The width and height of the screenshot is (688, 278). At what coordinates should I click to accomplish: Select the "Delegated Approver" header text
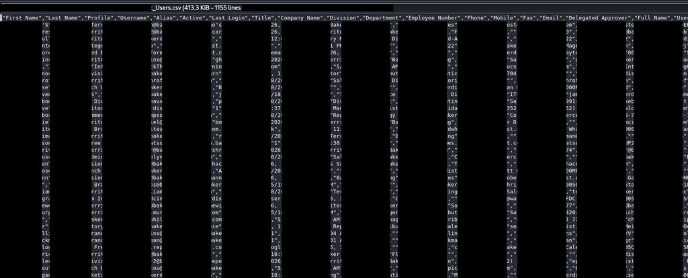(599, 18)
